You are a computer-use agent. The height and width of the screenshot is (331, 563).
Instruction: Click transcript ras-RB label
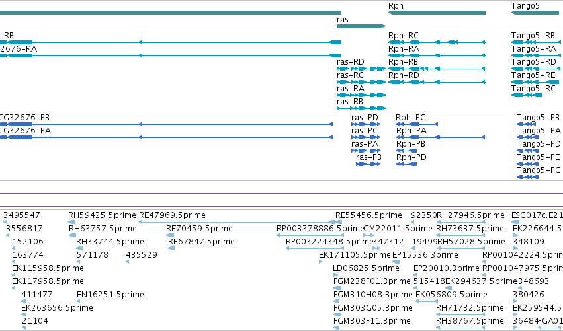click(x=350, y=102)
